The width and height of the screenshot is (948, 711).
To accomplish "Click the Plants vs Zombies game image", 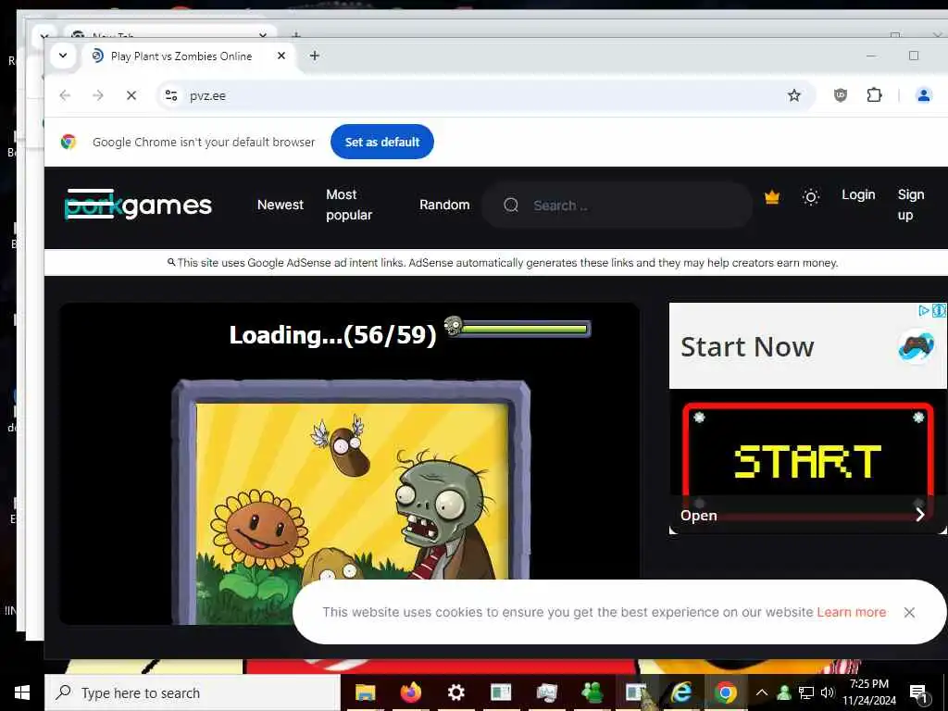I will [x=351, y=502].
